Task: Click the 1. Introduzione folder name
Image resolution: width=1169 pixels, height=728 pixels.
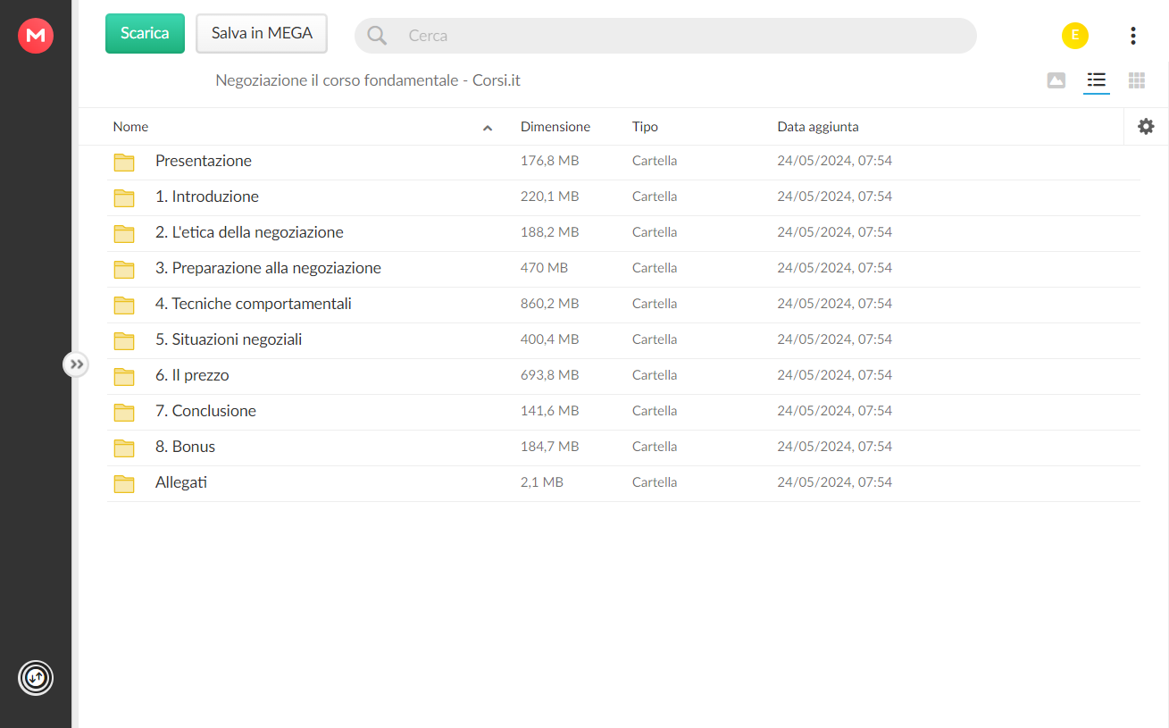Action: point(207,197)
